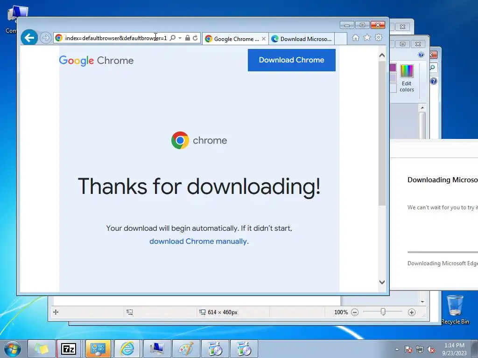Image resolution: width=478 pixels, height=358 pixels.
Task: Go back with the Internet Explorer back arrow
Action: pyautogui.click(x=29, y=38)
